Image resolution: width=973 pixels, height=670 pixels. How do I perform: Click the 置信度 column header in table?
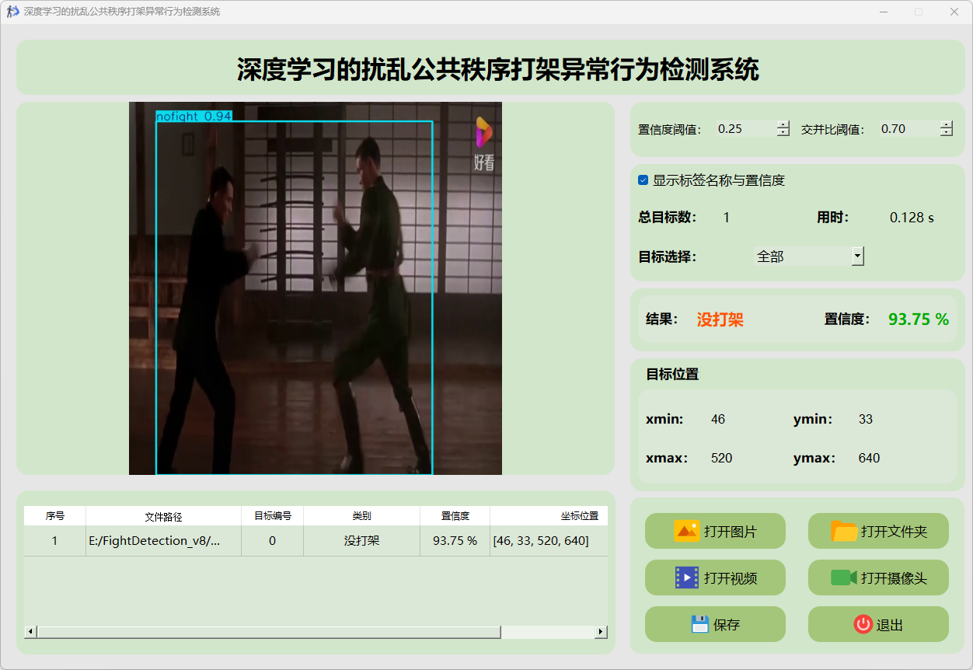[x=455, y=515]
